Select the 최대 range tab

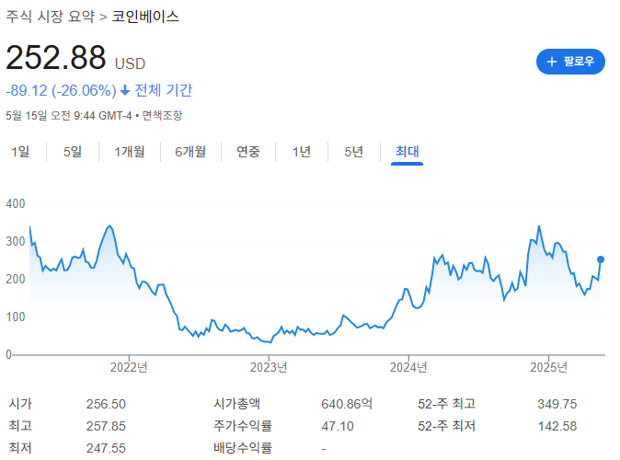pos(407,152)
